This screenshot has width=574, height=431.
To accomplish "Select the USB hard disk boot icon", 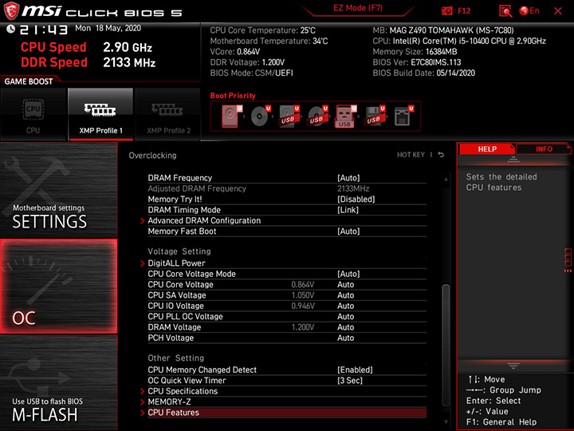I will [289, 117].
